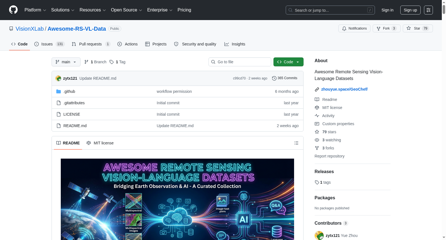The image size is (446, 240).
Task: Open the 'workflow permission' commit message
Action: coord(174,91)
